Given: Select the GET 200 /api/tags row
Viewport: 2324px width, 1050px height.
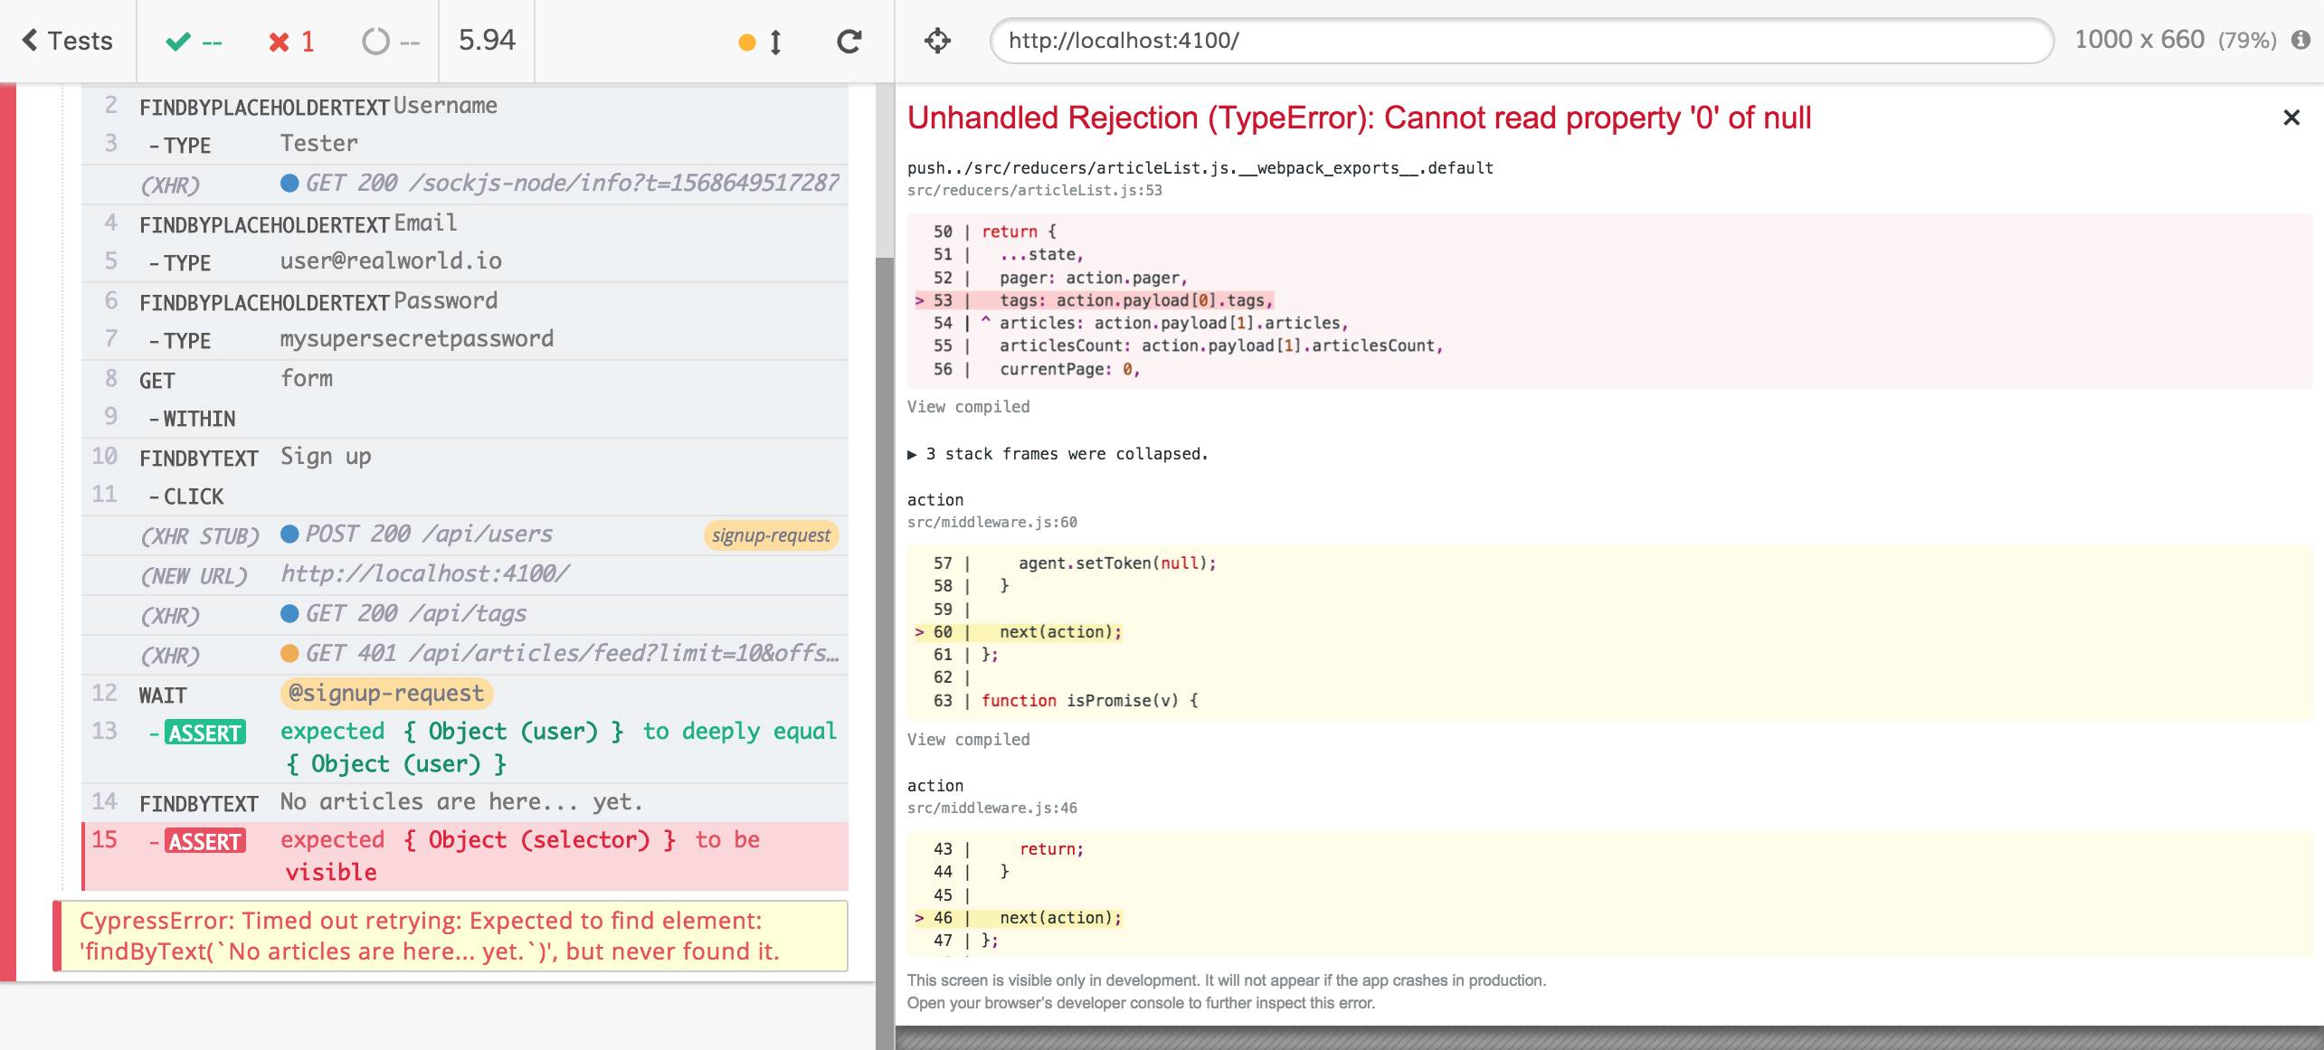Looking at the screenshot, I should click(465, 615).
